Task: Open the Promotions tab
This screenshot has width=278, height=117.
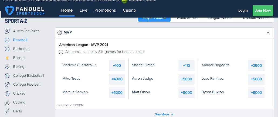Action: pos(105,10)
